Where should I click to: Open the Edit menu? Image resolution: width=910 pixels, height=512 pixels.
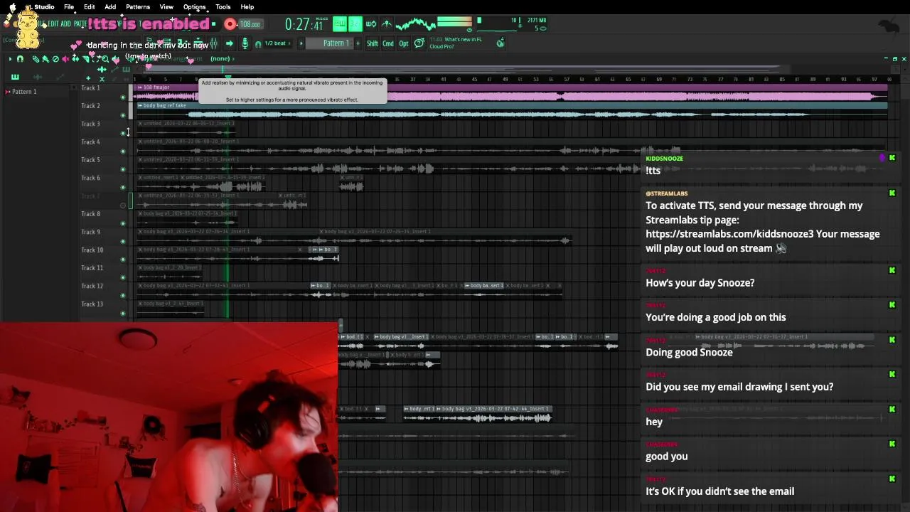[90, 7]
